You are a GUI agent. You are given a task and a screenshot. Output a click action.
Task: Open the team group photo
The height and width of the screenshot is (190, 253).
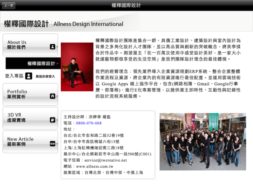[203, 142]
